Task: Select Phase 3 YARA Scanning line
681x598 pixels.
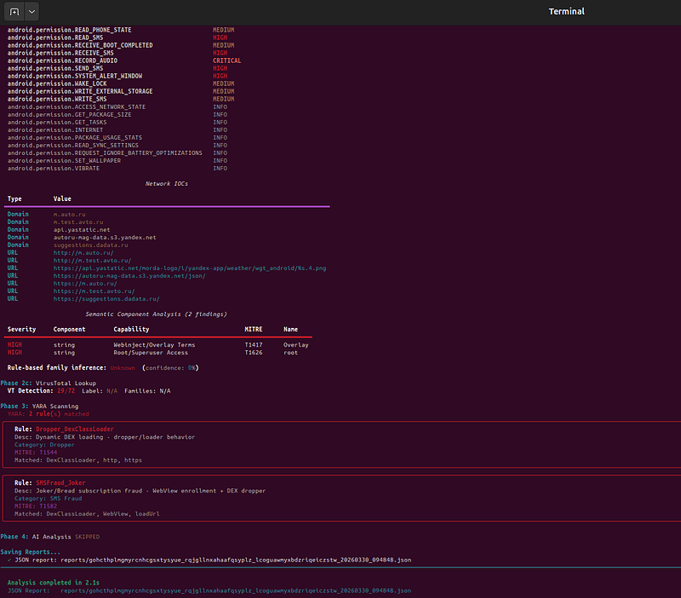Action: point(39,406)
